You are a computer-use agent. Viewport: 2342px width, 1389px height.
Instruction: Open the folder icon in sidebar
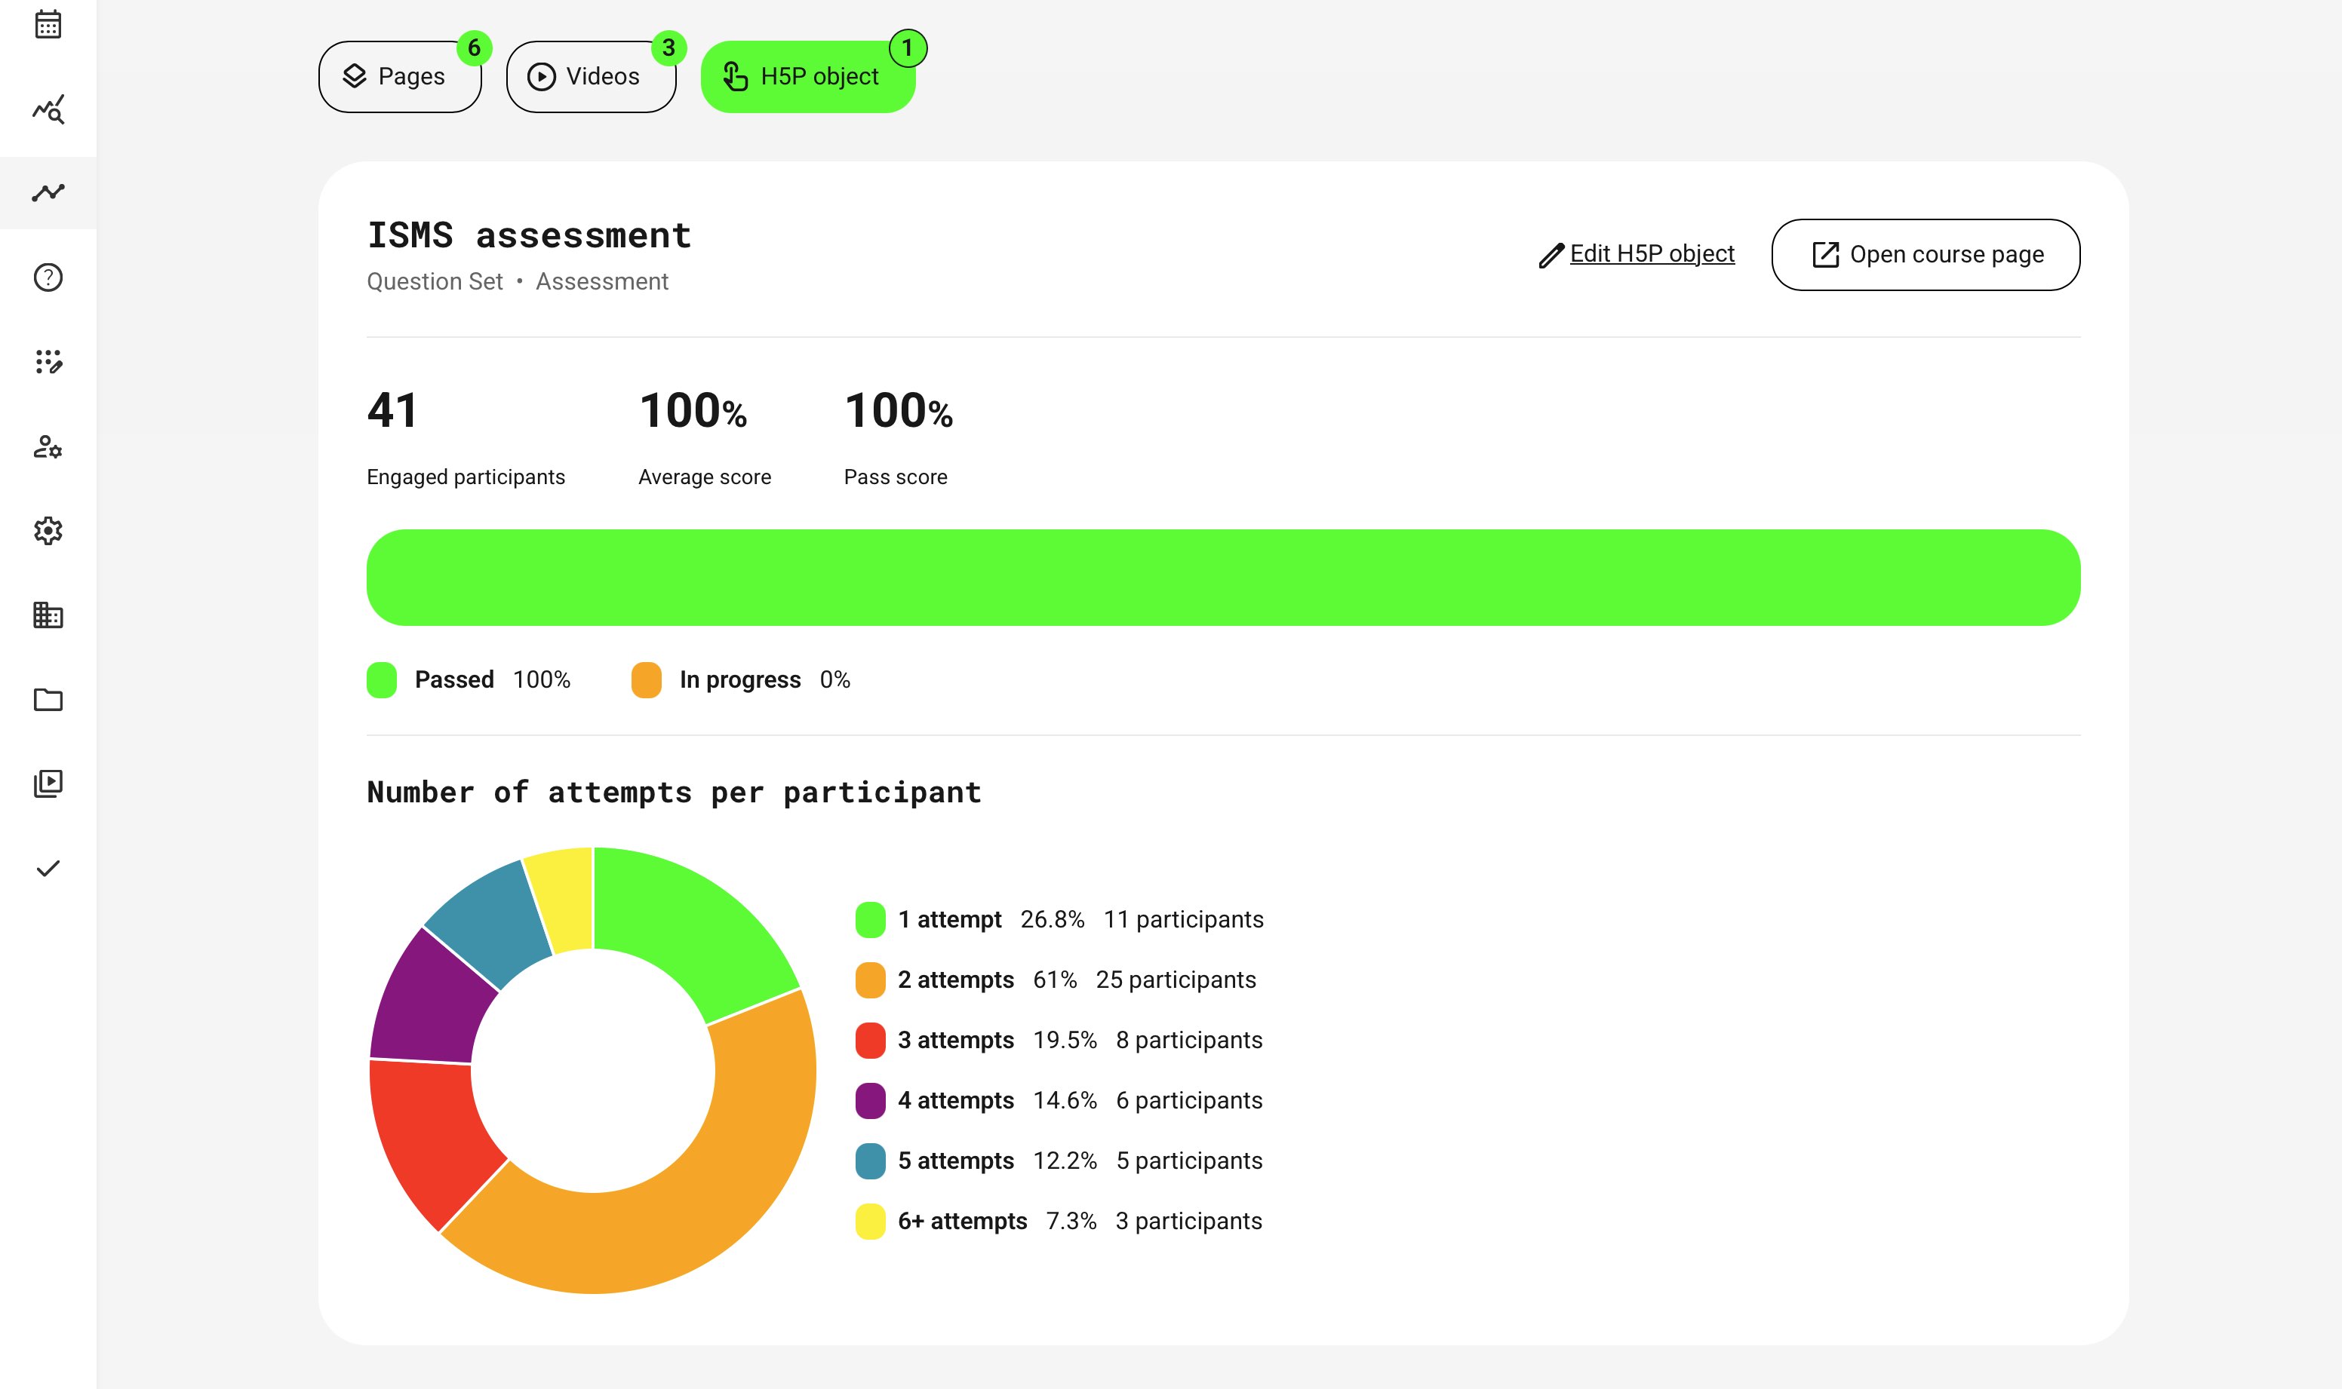[48, 699]
